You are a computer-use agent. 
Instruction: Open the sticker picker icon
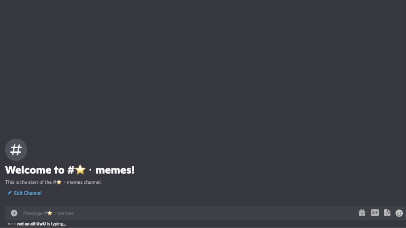[x=387, y=213]
